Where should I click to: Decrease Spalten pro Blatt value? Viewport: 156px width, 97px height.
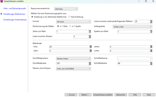151,32
